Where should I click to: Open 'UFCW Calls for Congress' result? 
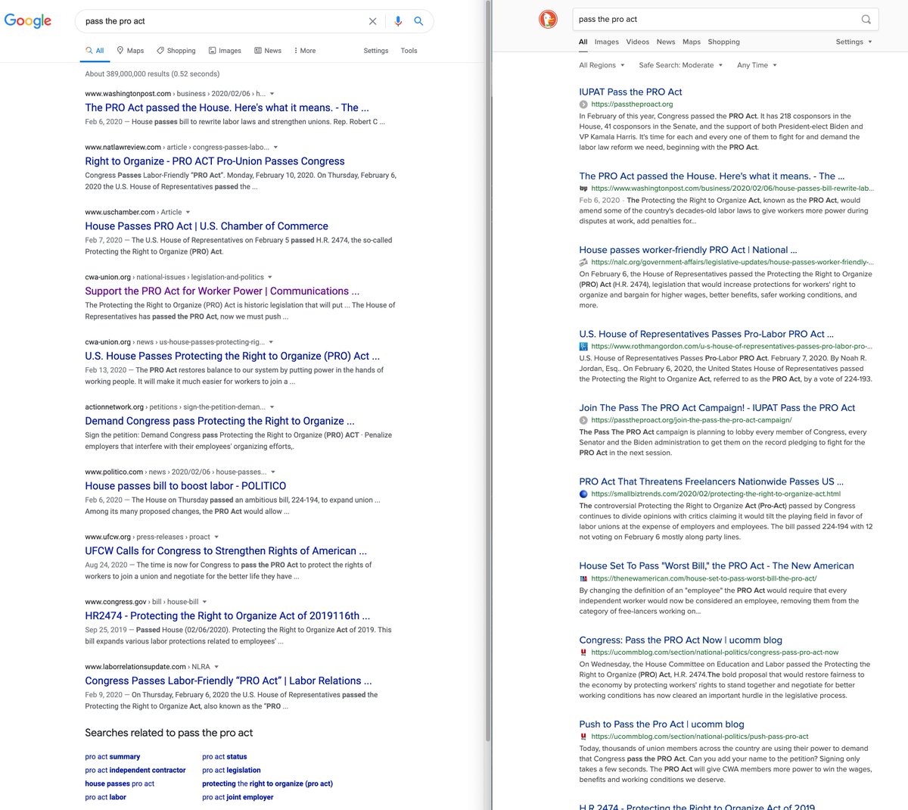[x=226, y=551]
